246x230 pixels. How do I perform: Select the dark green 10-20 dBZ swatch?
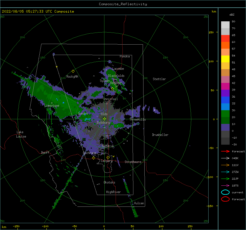(x=225, y=120)
